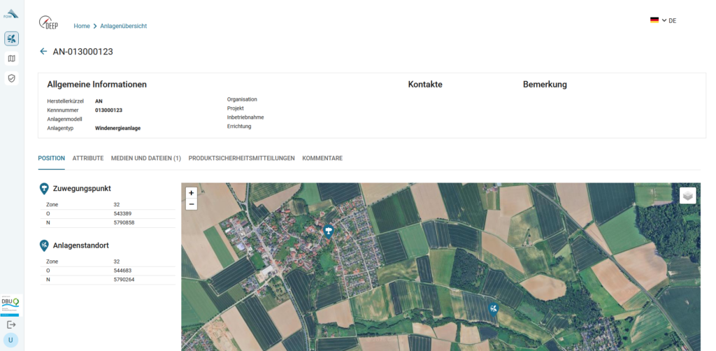Open the shield checkmark sidebar icon
716x351 pixels.
(11, 78)
